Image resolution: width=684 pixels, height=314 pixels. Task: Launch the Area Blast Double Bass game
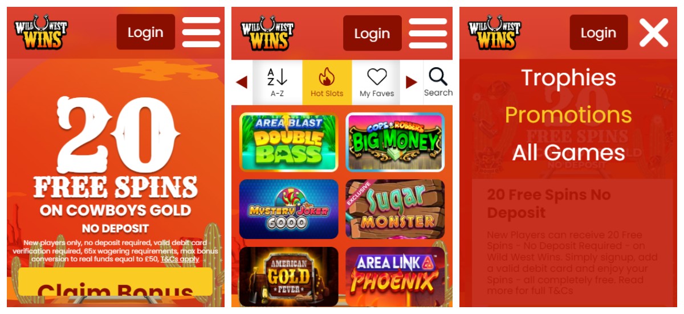click(x=288, y=142)
